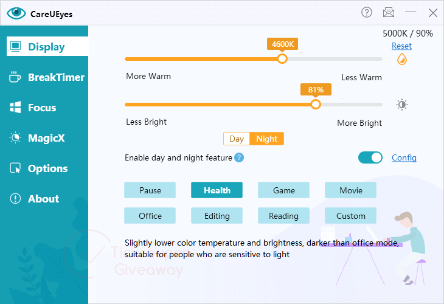
Task: Open the feedback envelope icon
Action: click(389, 12)
